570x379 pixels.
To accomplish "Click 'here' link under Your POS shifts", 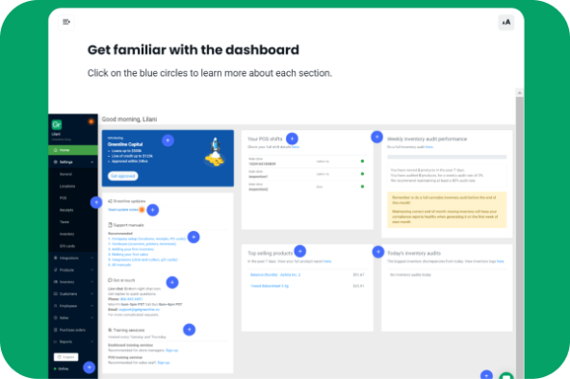I will [296, 147].
